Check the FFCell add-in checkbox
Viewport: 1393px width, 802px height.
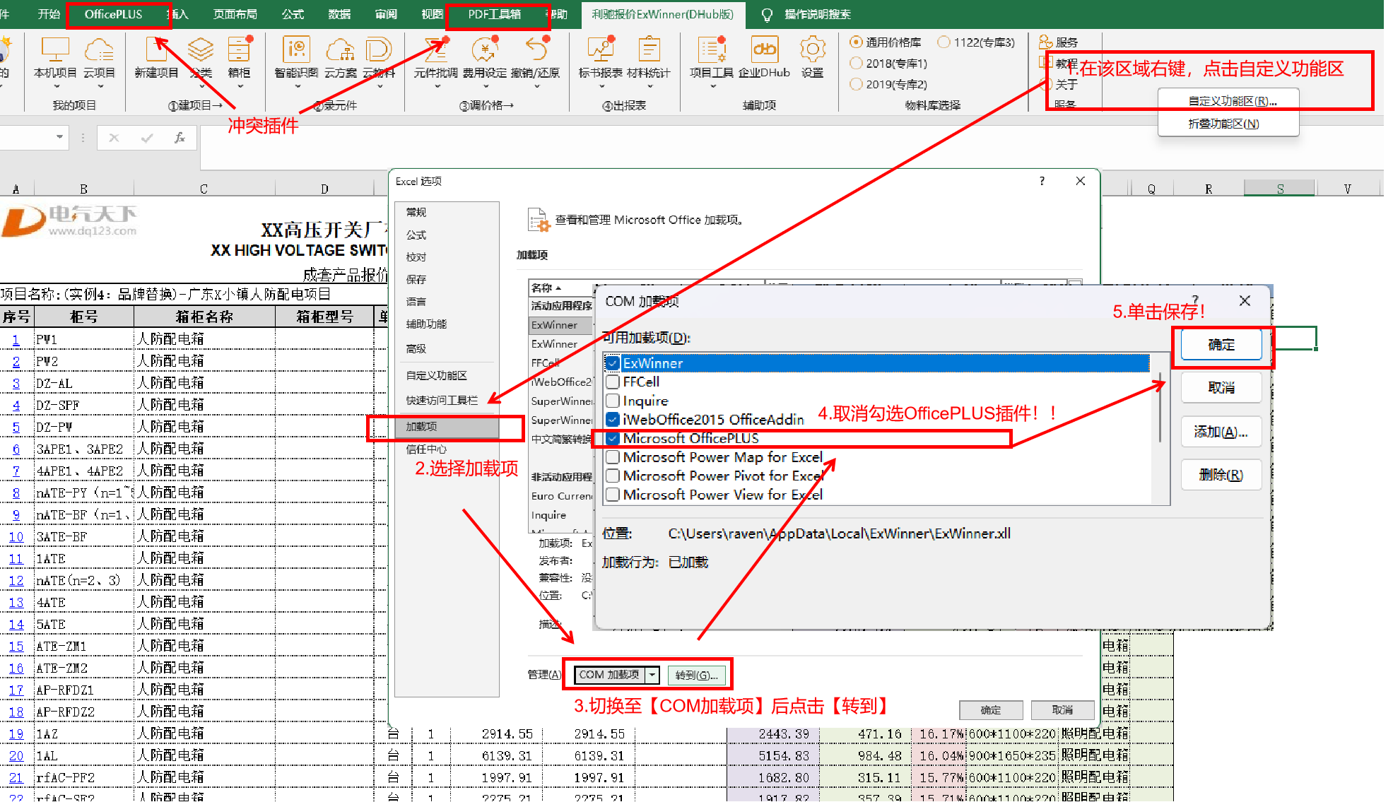(613, 382)
